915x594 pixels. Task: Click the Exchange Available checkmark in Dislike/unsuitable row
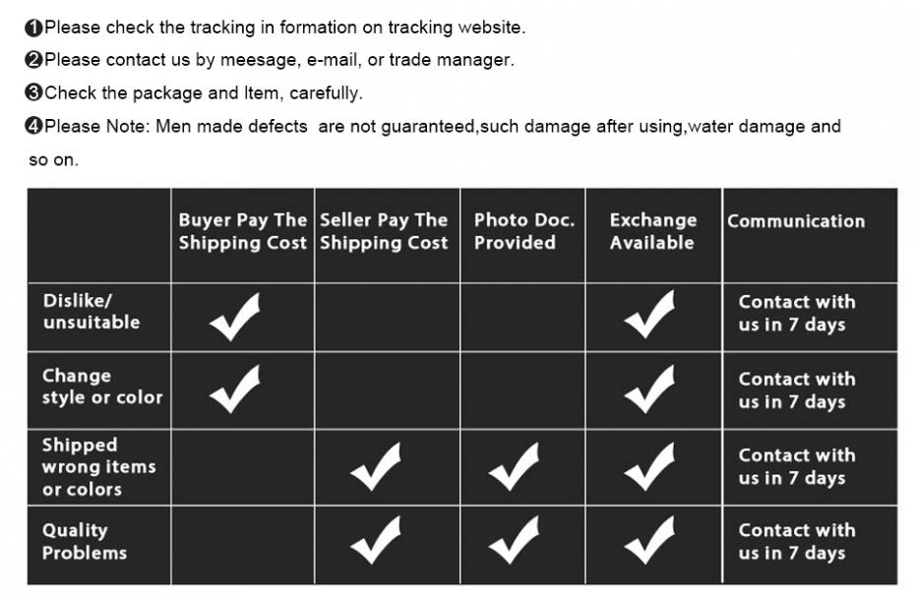(649, 315)
